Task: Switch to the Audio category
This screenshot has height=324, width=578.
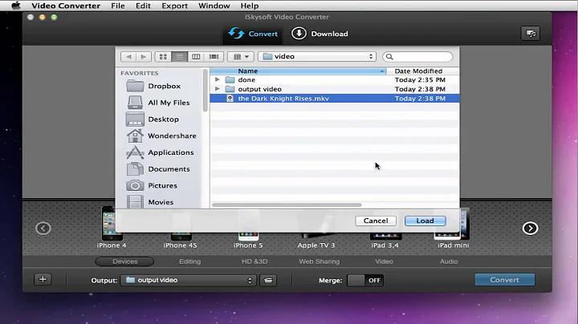Action: coord(449,261)
